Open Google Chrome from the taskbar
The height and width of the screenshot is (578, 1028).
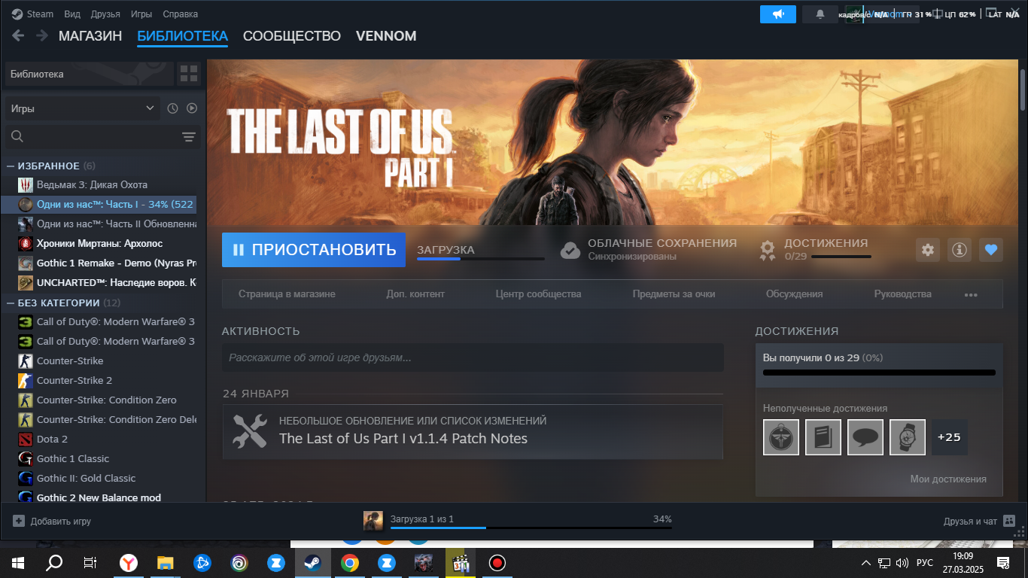click(349, 562)
